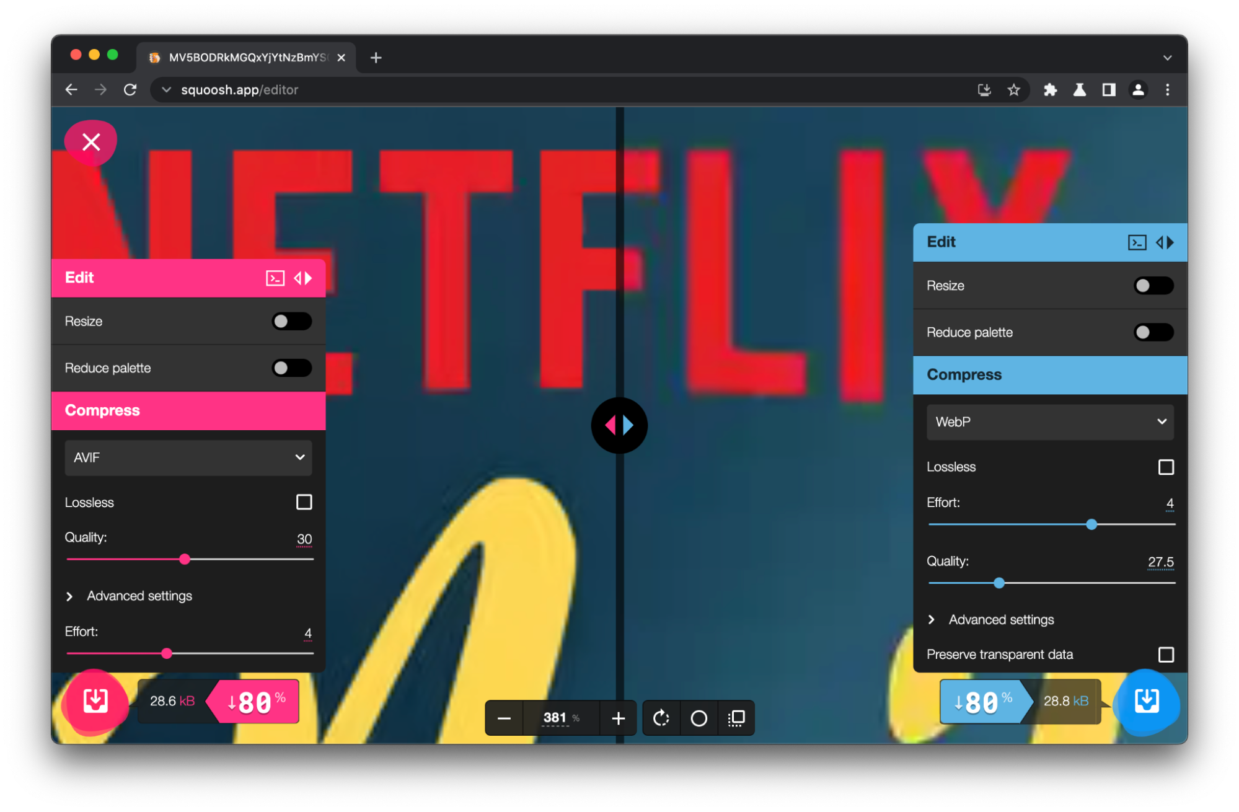Select the MV5BODRk browser tab
Image resolution: width=1239 pixels, height=812 pixels.
pyautogui.click(x=247, y=58)
